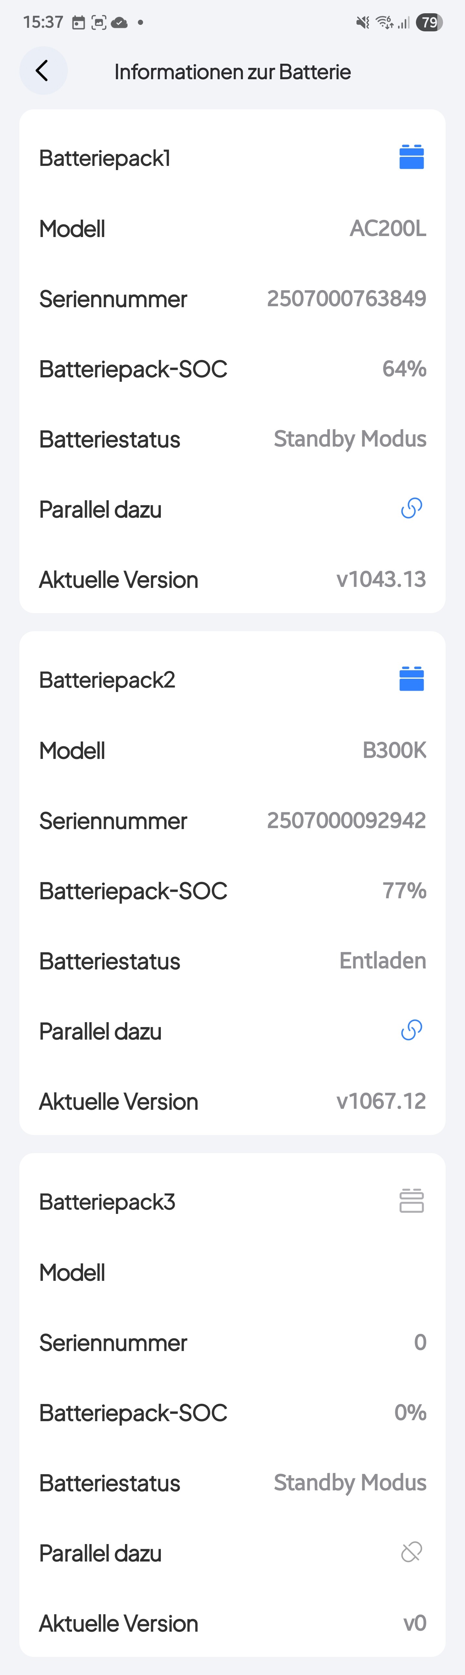This screenshot has width=465, height=1675.
Task: Tap Batteriepack1 Standby Modus status
Action: (x=350, y=439)
